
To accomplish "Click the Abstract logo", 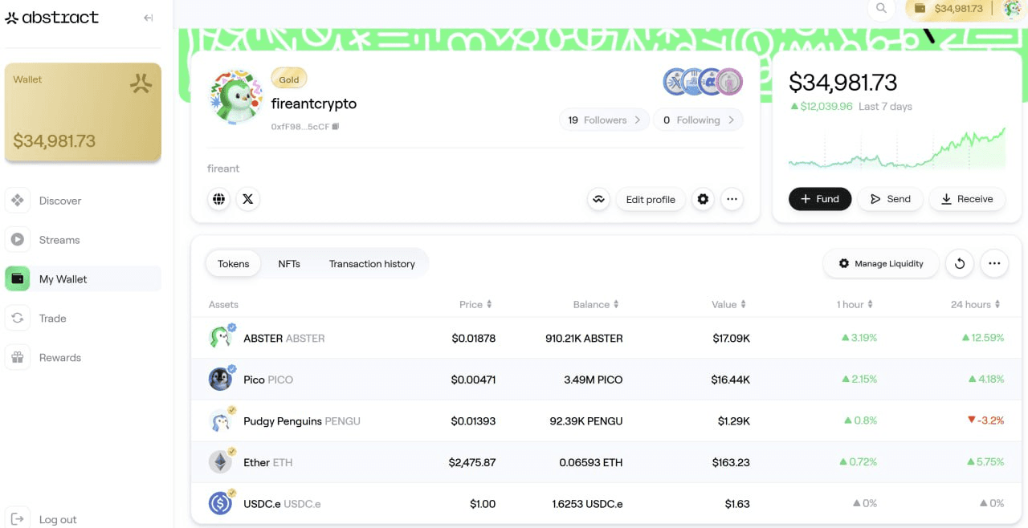I will [x=52, y=18].
